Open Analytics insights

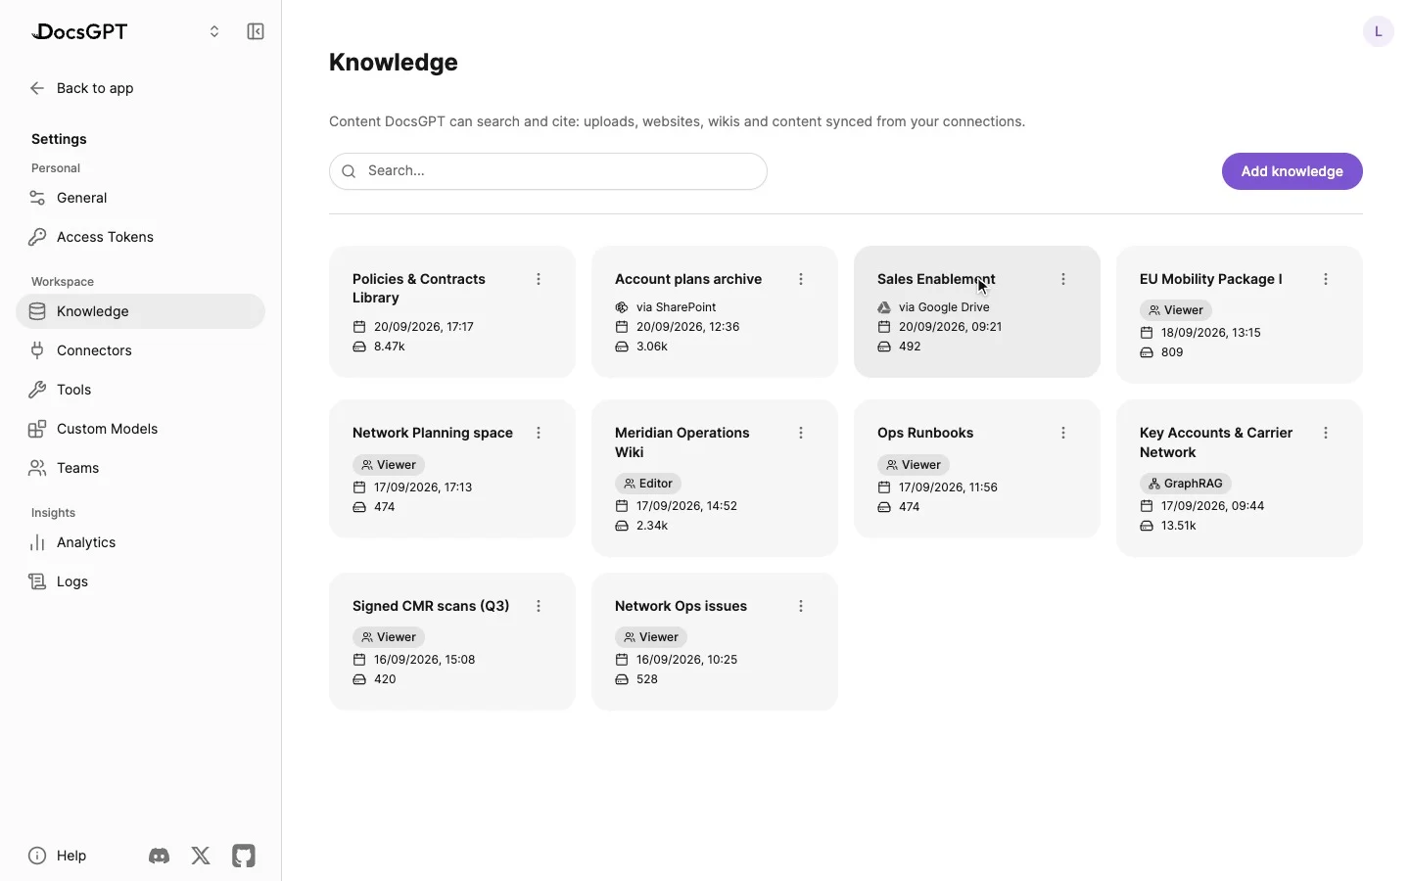coord(140,542)
